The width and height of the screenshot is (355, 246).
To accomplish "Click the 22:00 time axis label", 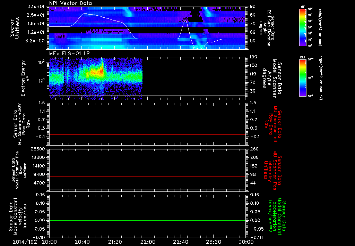I will 148,242.
